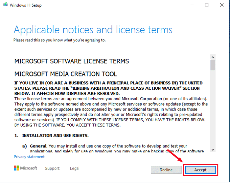Open the Legal link
Screen dimensions: 230x183
point(75,168)
